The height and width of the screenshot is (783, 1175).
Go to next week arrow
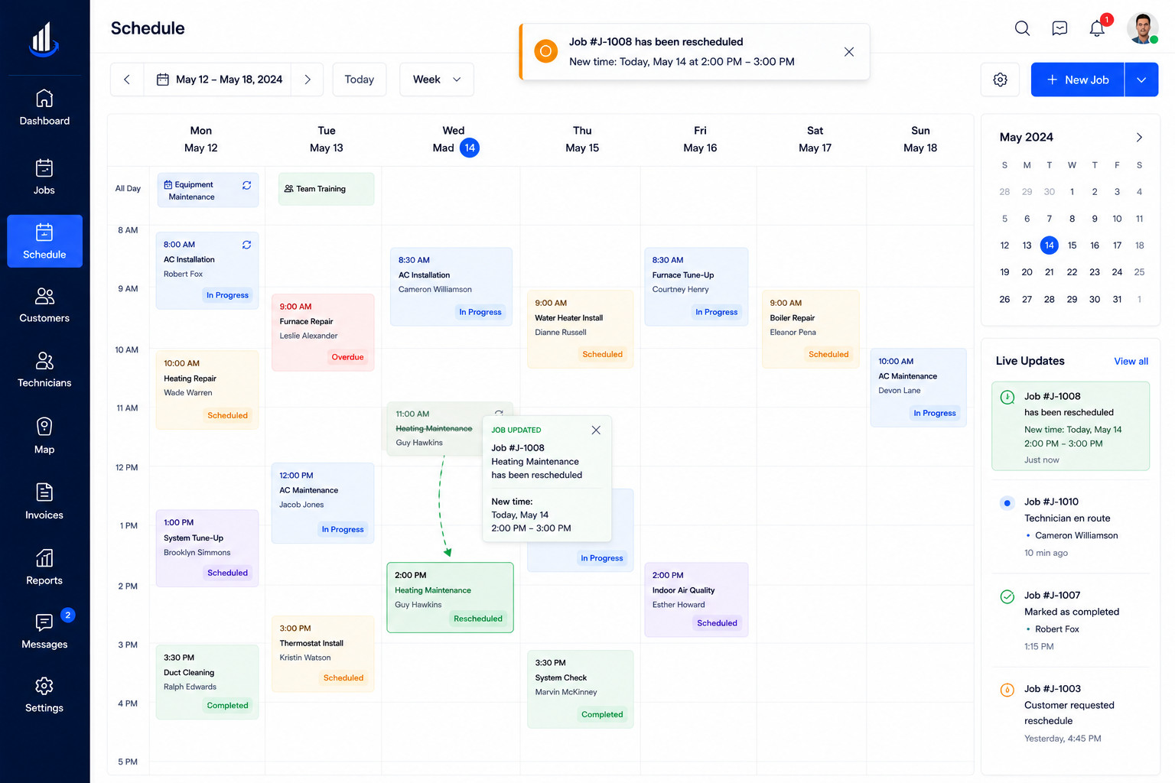coord(308,80)
